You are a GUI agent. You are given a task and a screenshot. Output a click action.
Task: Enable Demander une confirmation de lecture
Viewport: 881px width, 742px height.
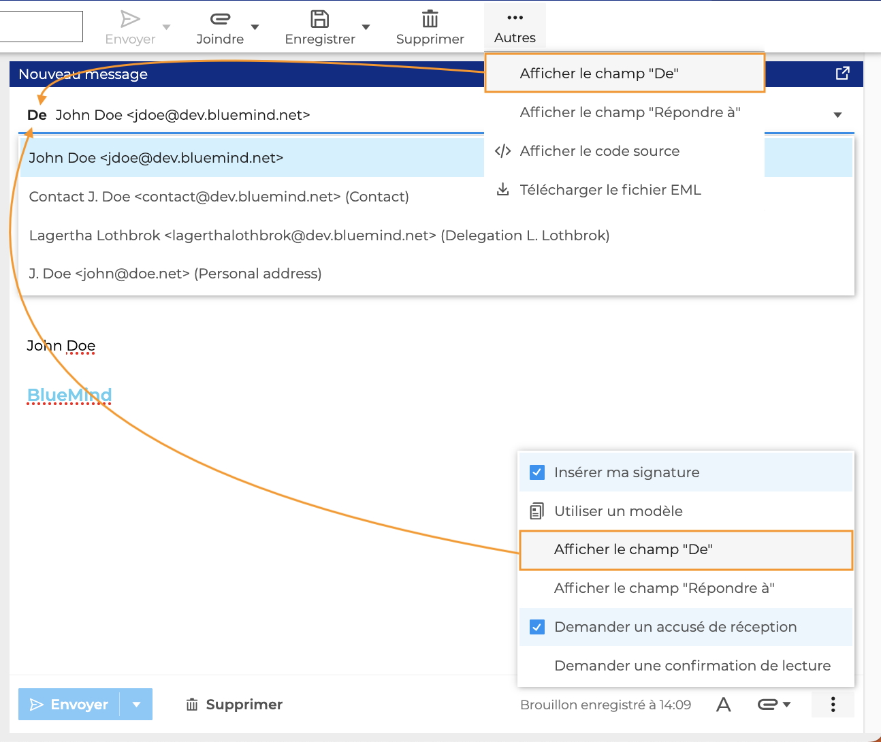click(692, 666)
